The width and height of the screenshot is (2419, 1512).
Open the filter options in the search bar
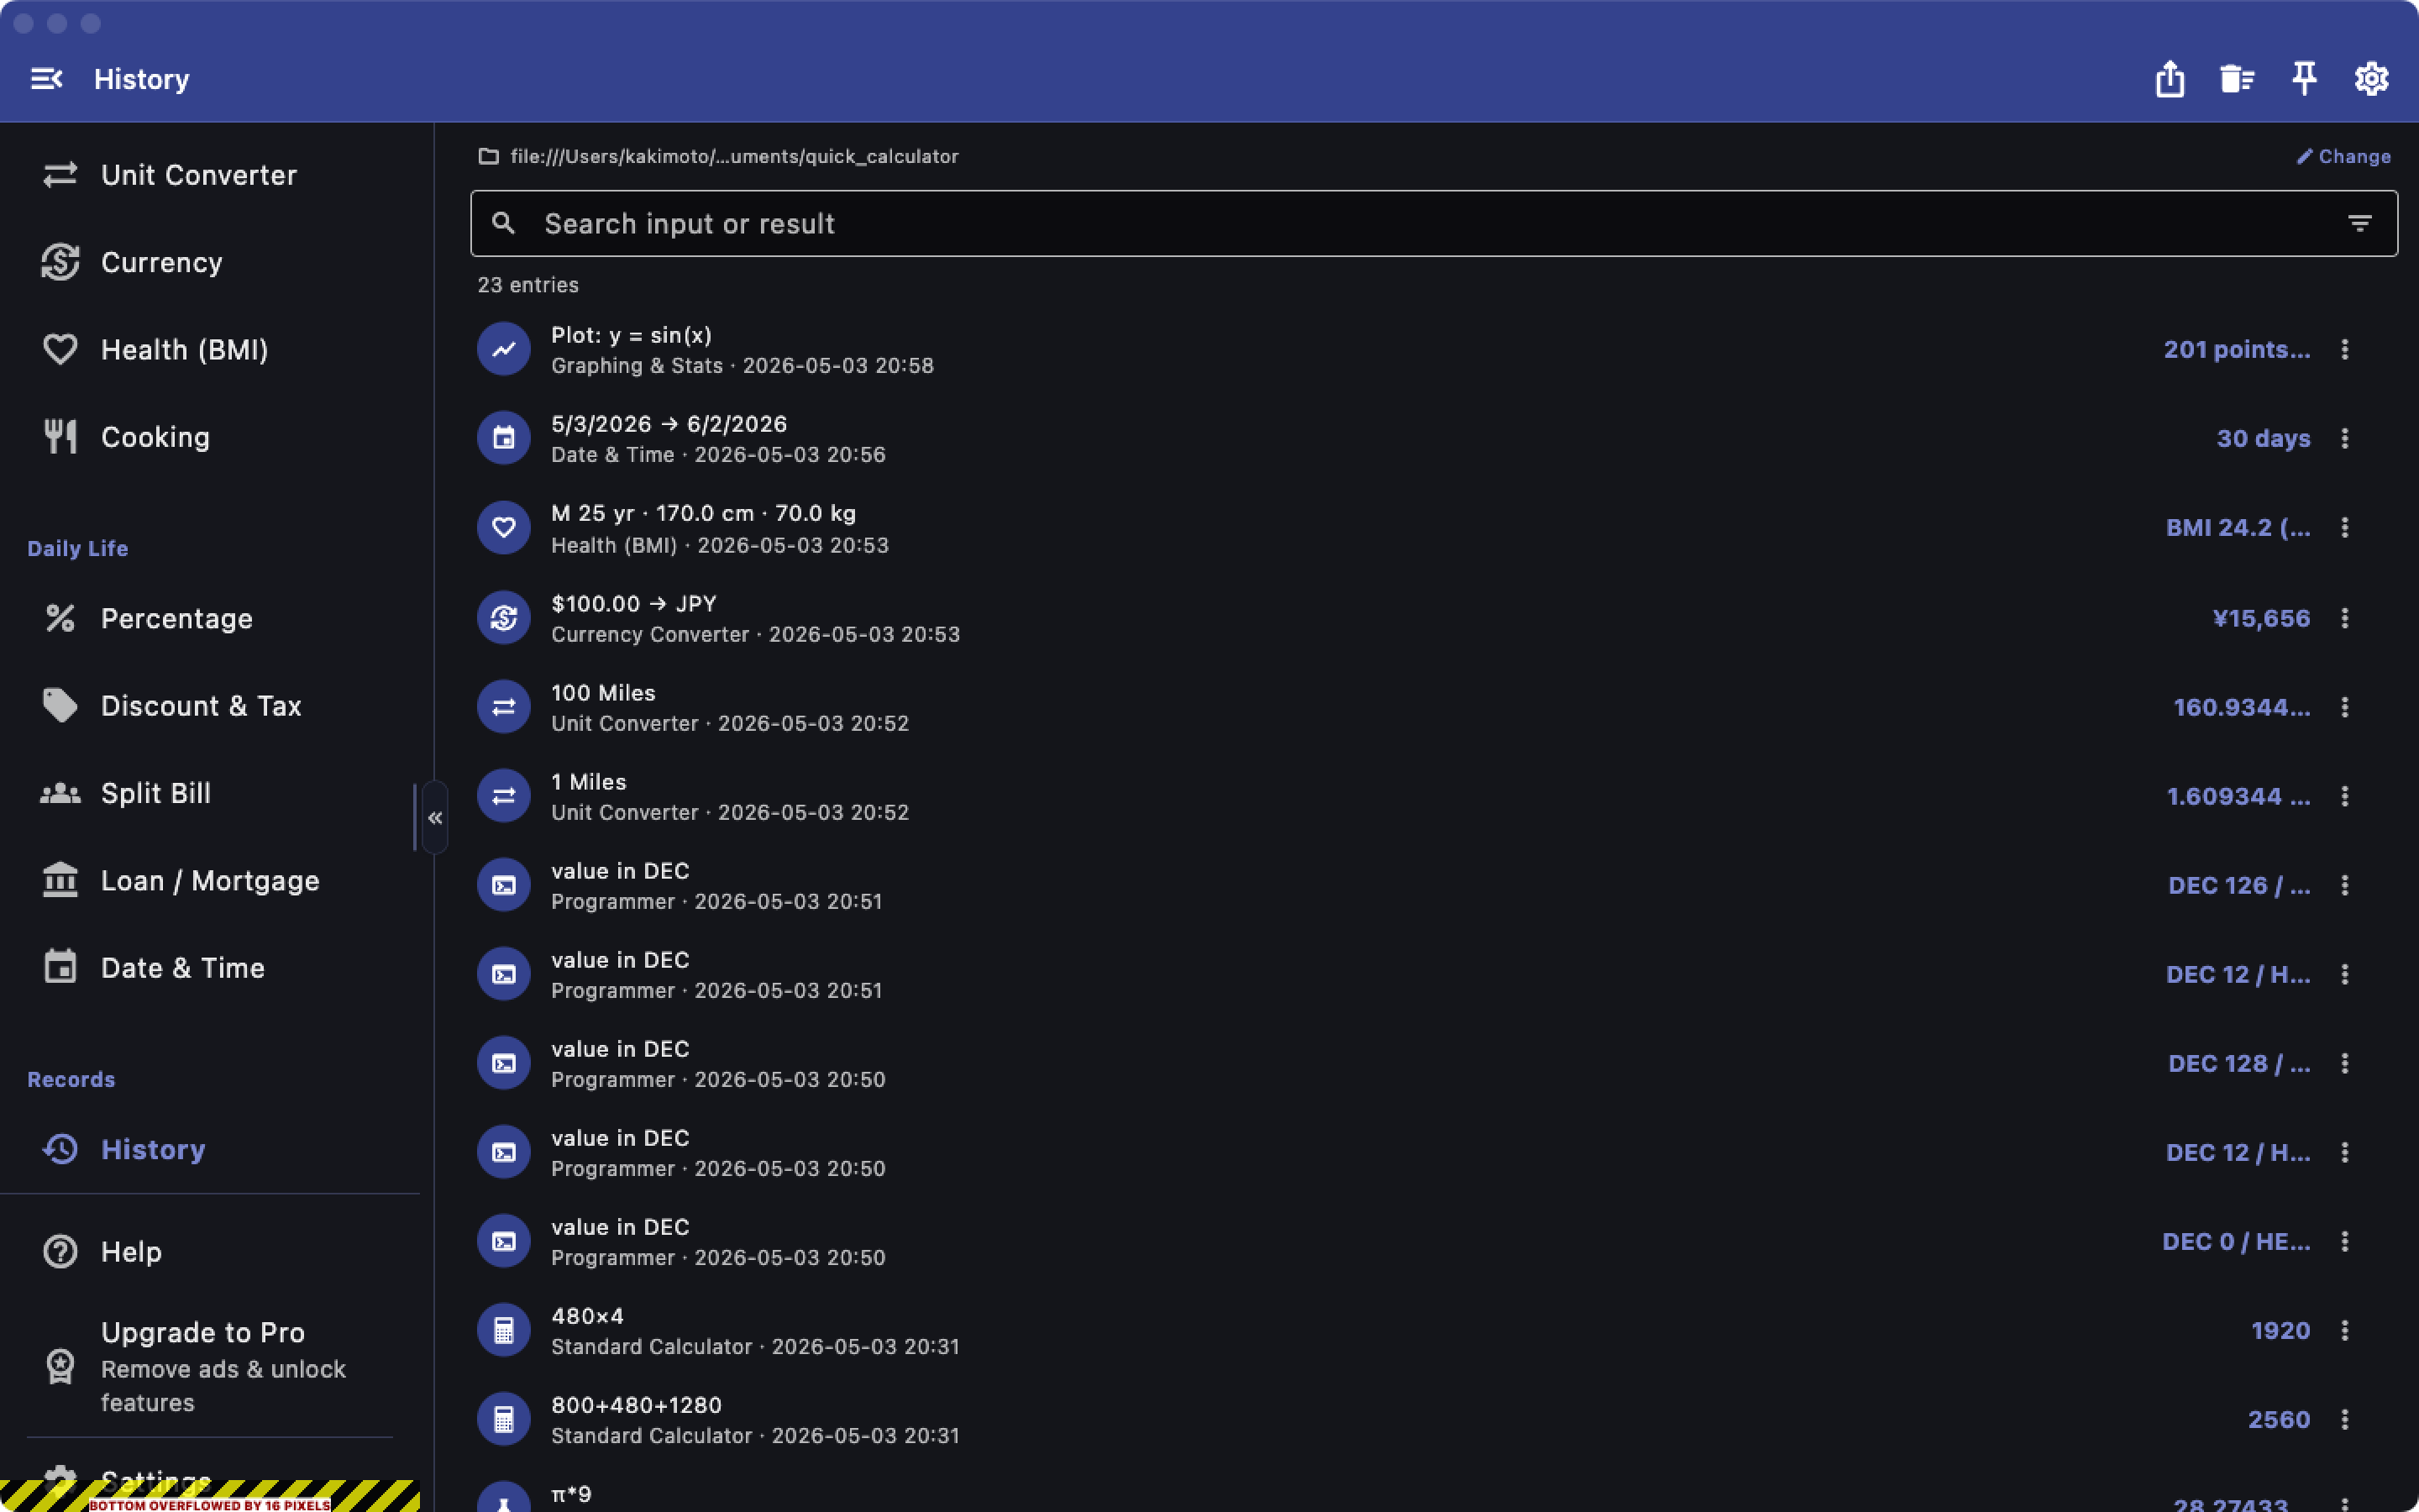[x=2359, y=223]
